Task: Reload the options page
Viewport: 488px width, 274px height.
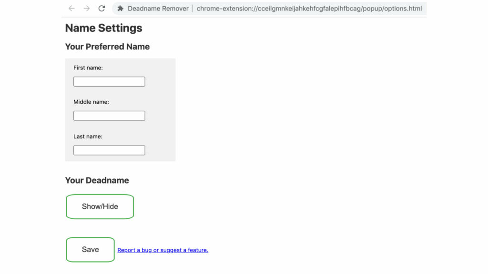Action: coord(102,9)
